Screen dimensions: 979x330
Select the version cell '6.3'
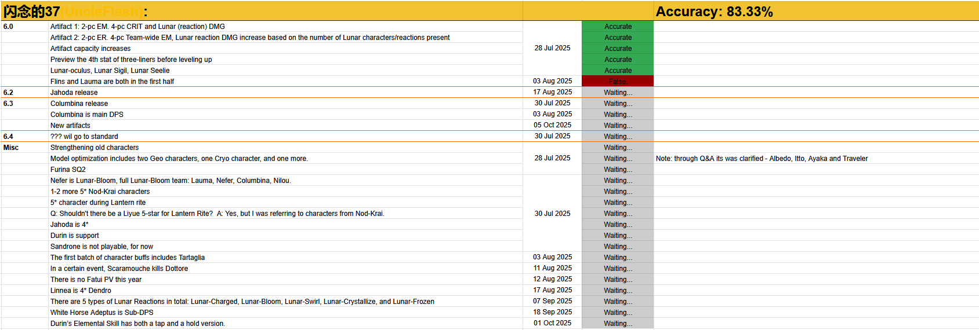25,104
